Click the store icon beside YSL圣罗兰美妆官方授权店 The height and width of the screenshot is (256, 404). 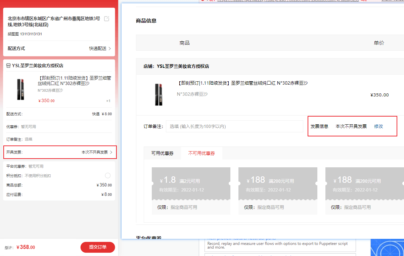(8, 66)
